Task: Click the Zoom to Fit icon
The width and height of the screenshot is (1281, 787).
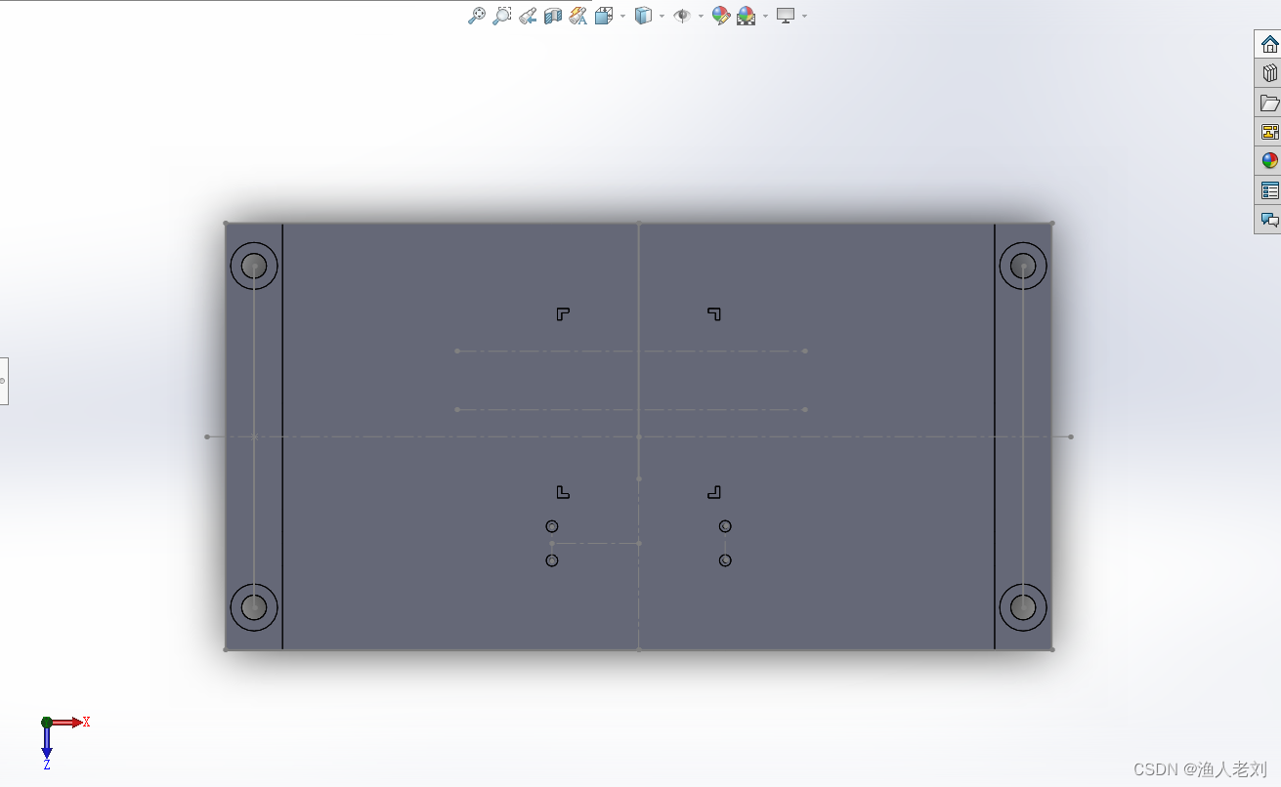Action: click(476, 16)
